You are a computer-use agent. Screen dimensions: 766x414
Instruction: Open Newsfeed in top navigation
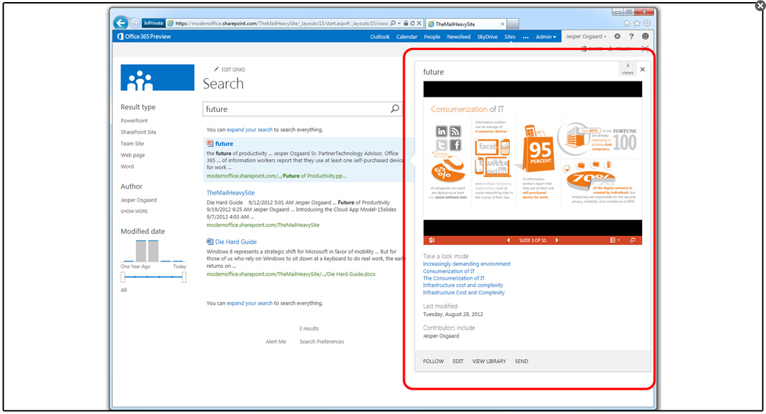click(x=459, y=37)
